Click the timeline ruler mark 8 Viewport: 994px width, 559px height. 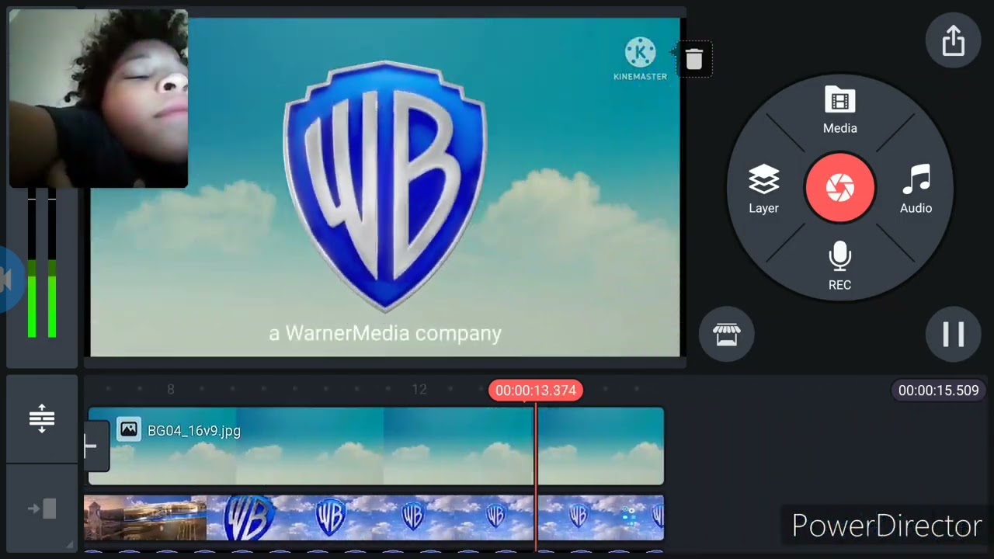171,390
